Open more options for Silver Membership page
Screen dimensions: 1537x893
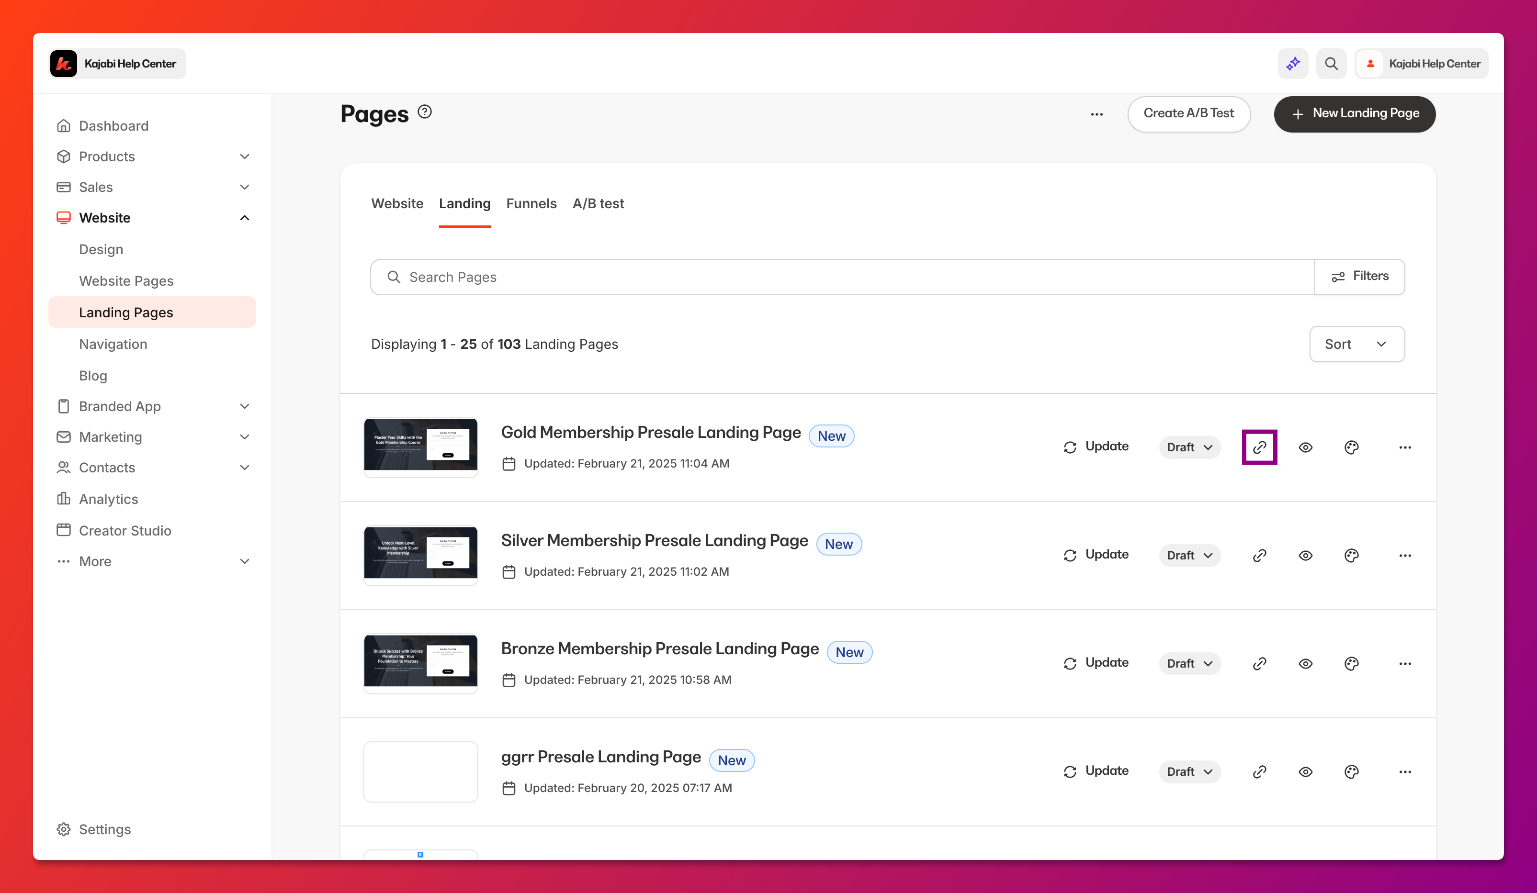[1405, 555]
